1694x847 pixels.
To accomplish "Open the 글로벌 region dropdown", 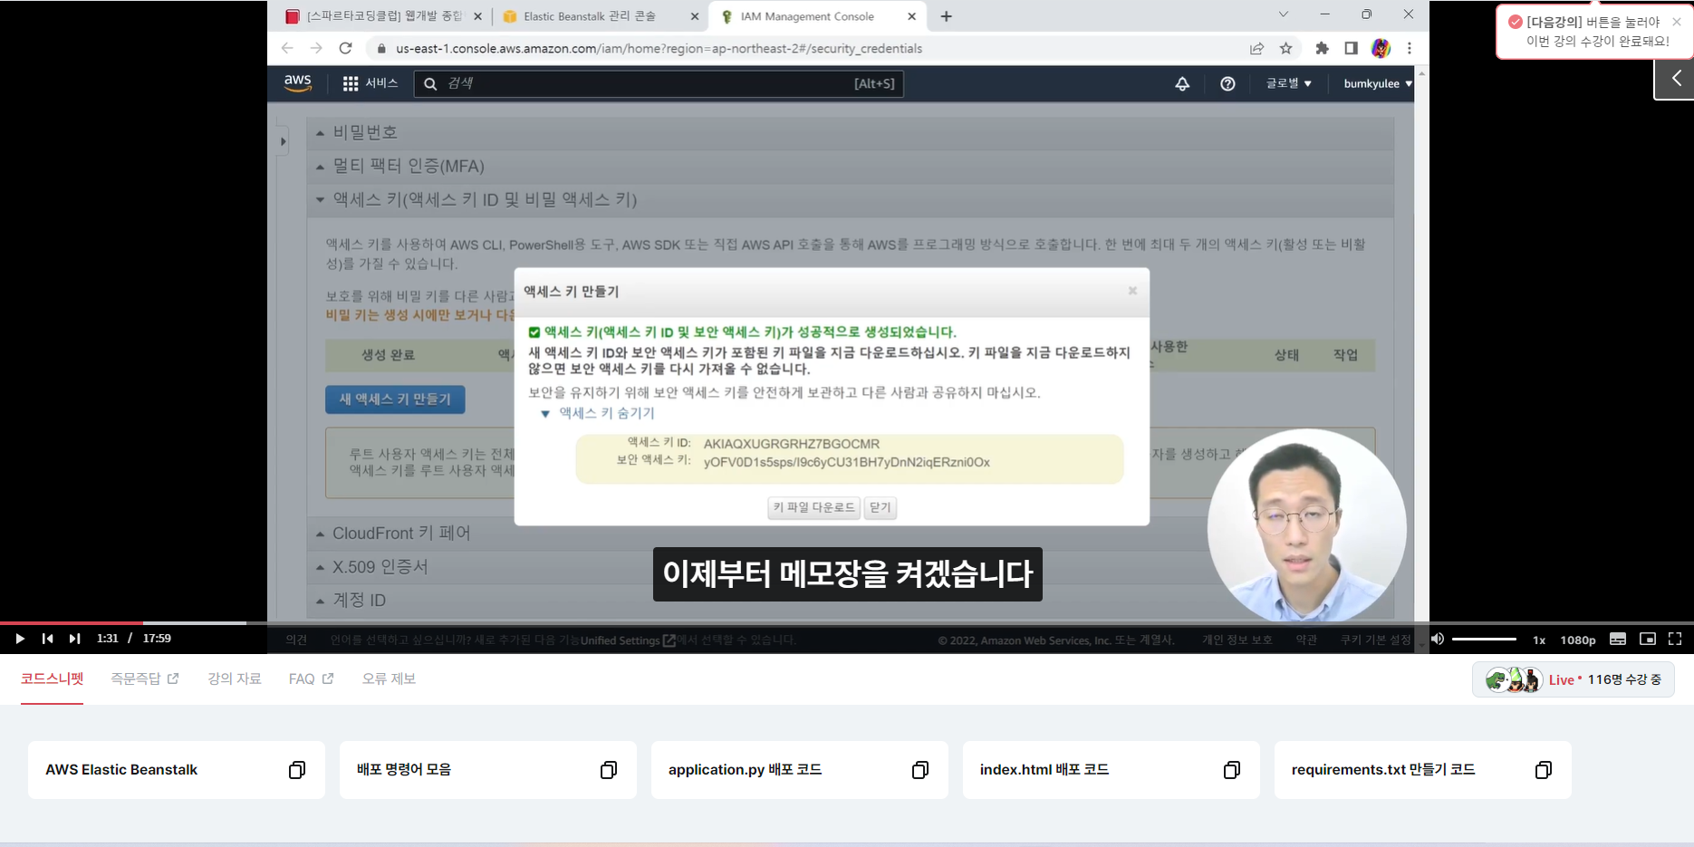I will pyautogui.click(x=1288, y=83).
